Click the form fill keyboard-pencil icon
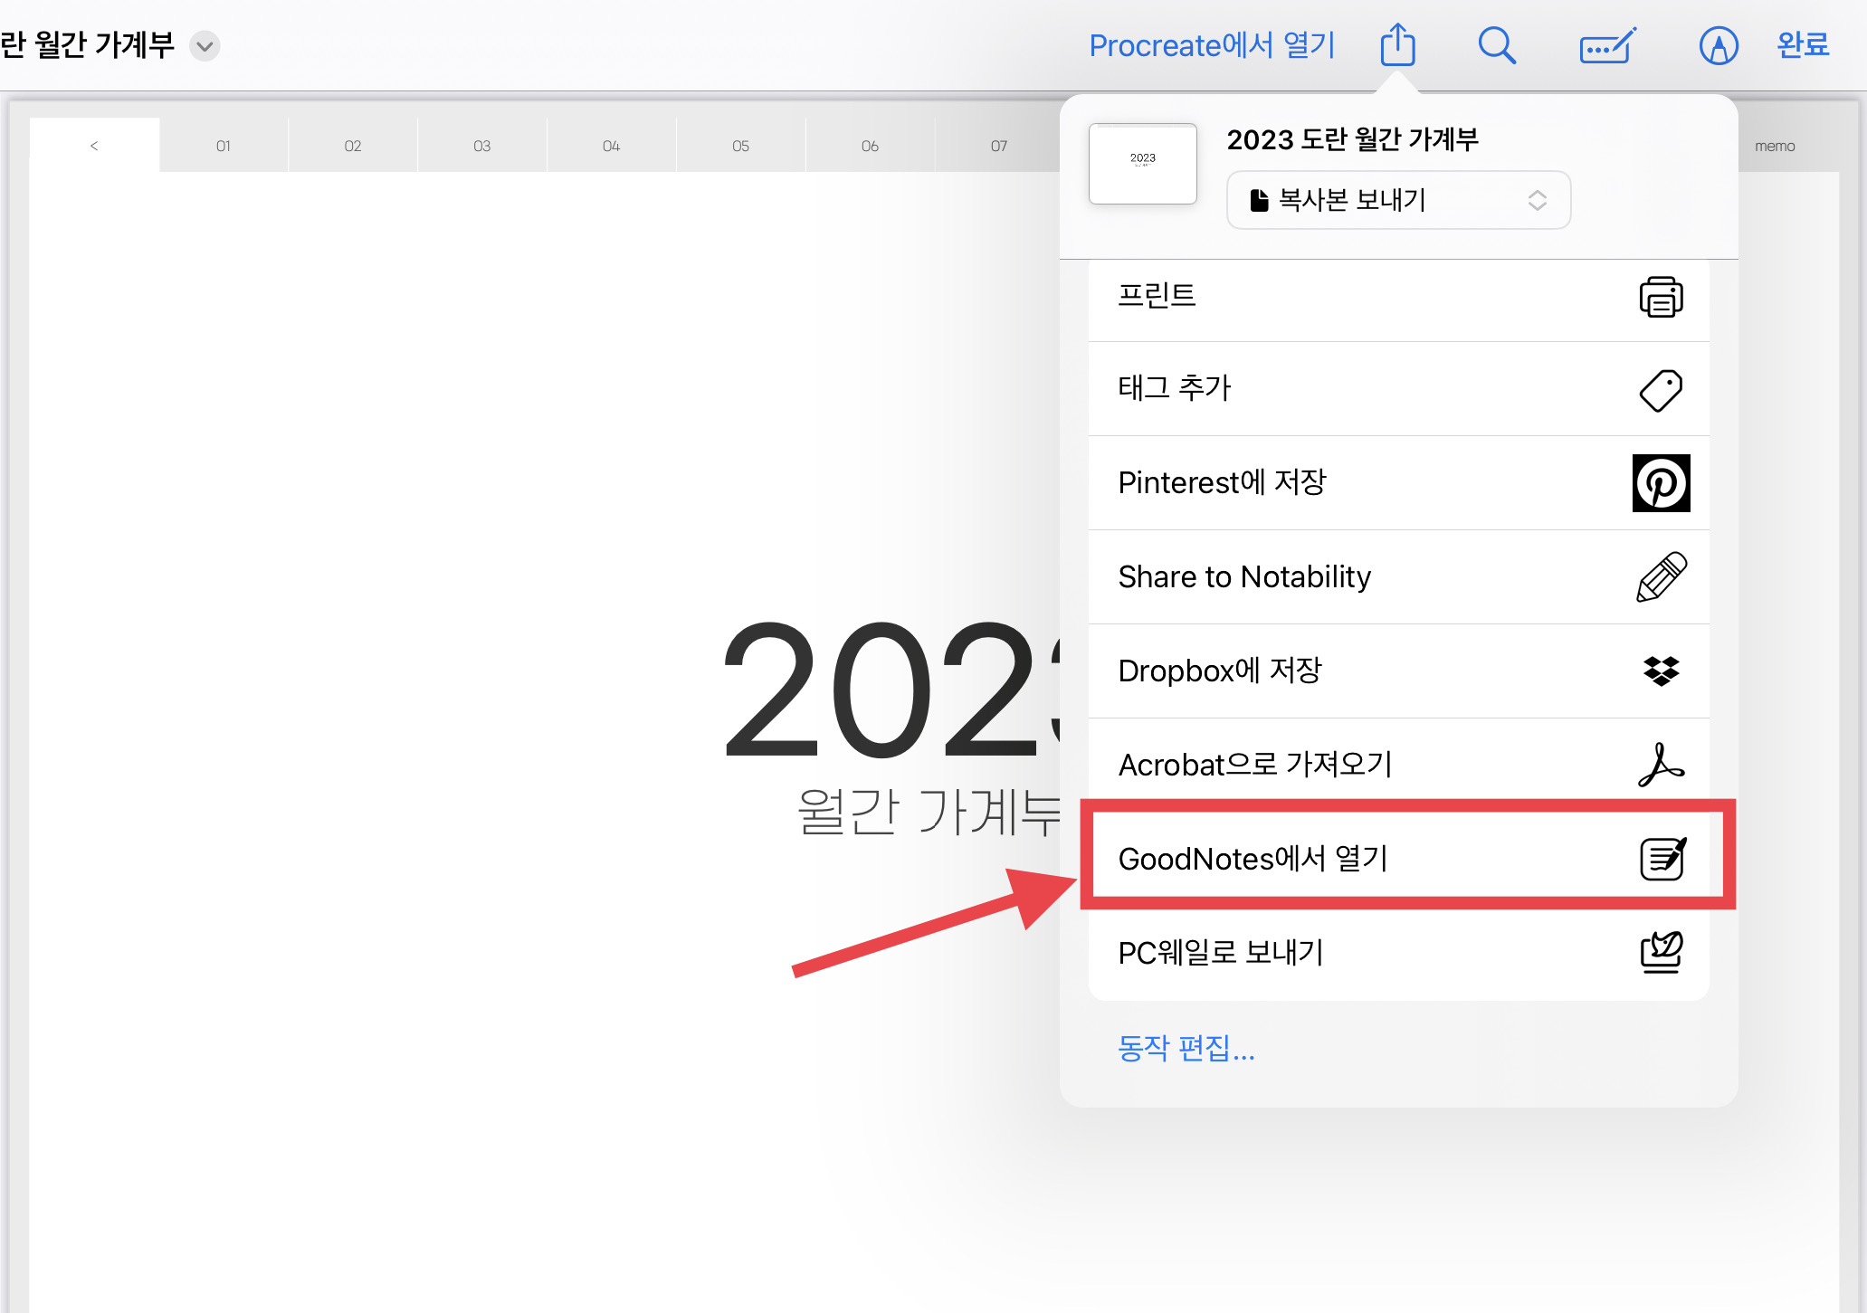1867x1313 pixels. pos(1607,45)
